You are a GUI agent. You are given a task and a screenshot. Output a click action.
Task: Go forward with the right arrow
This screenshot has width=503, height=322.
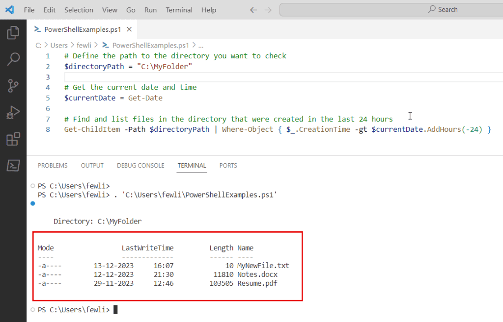coord(268,10)
